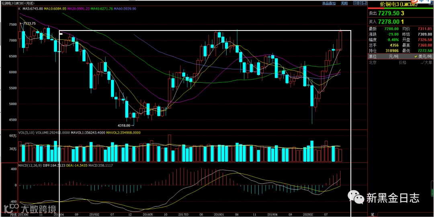Click the 201703 date axis label
Screen dimensions: 434x217
point(184,215)
